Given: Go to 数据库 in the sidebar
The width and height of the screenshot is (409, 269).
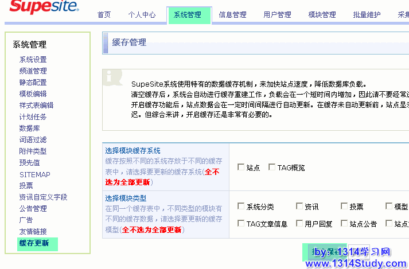Looking at the screenshot, I should (29, 128).
